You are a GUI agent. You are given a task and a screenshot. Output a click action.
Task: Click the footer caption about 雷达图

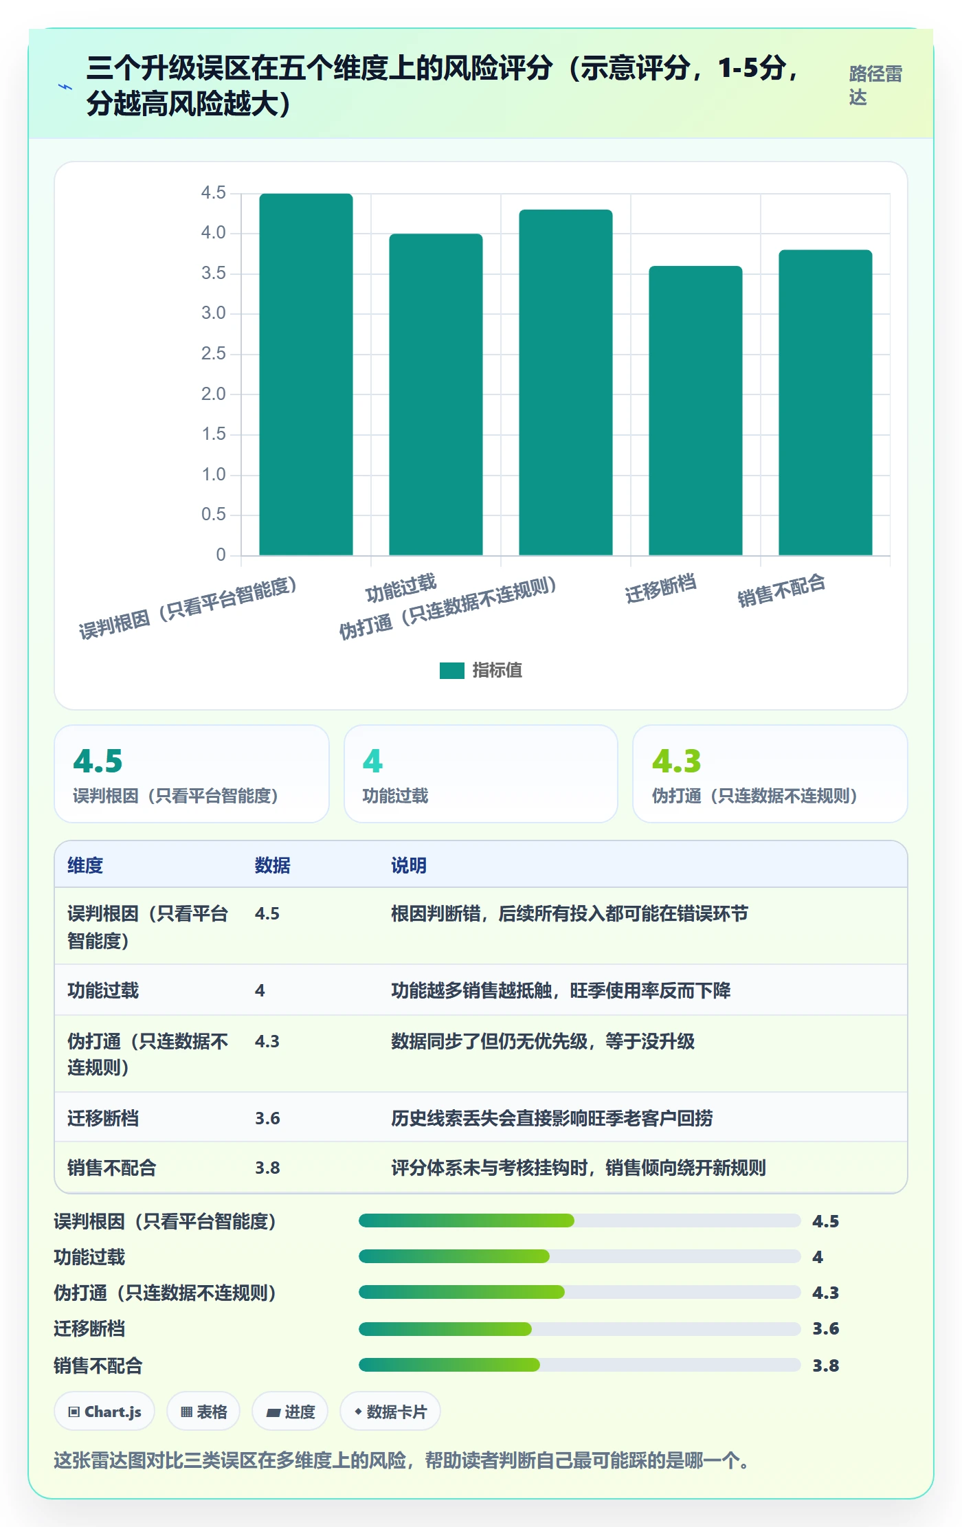click(402, 1460)
